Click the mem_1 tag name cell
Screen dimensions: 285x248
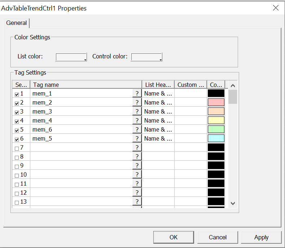82,93
